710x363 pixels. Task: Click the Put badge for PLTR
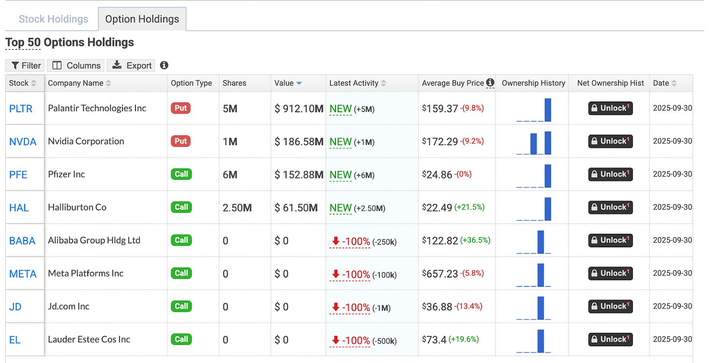point(180,108)
